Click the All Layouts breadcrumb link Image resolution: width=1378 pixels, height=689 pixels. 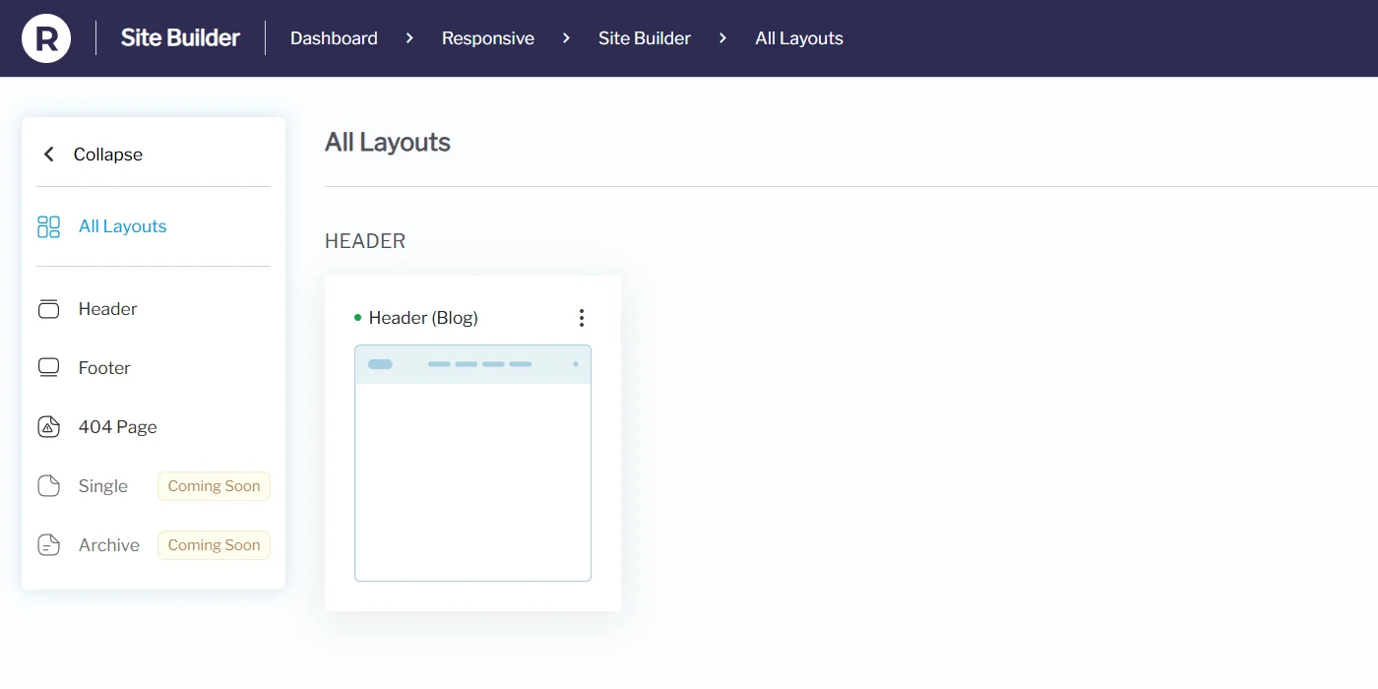(x=799, y=38)
